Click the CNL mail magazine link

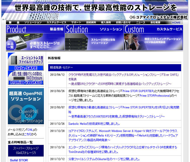(x=30, y=130)
